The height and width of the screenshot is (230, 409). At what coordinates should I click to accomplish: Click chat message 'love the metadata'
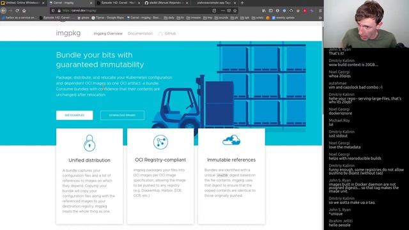[344, 147]
